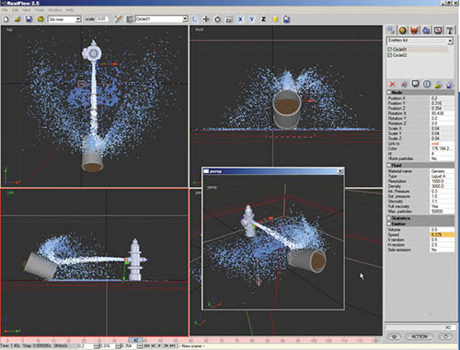The width and height of the screenshot is (460, 350).
Task: Click the blue info icon under emitter list
Action: click(427, 84)
